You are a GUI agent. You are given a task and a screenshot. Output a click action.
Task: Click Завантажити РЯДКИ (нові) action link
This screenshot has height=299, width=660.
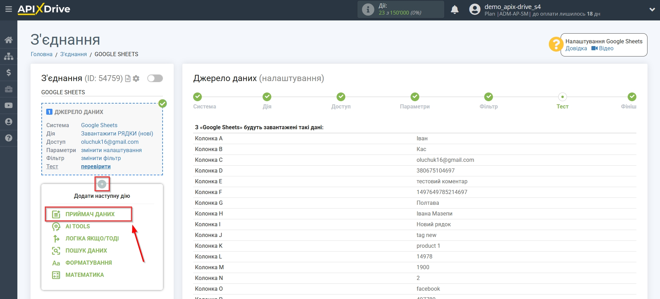click(117, 133)
